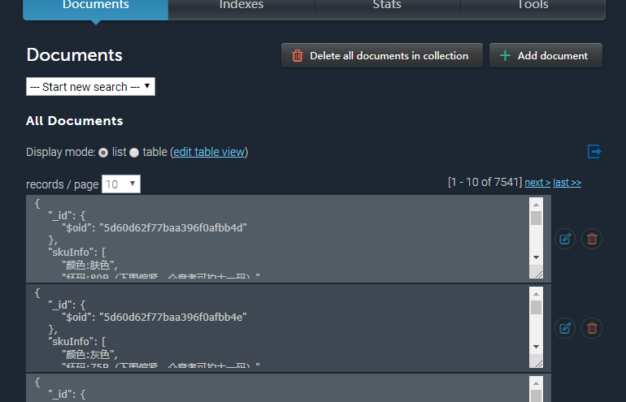626x402 pixels.
Task: Open records per page dropdown
Action: coord(121,184)
